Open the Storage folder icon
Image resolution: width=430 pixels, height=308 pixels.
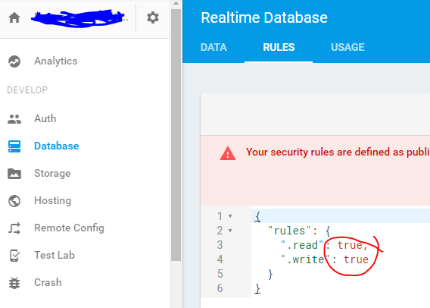tap(14, 174)
